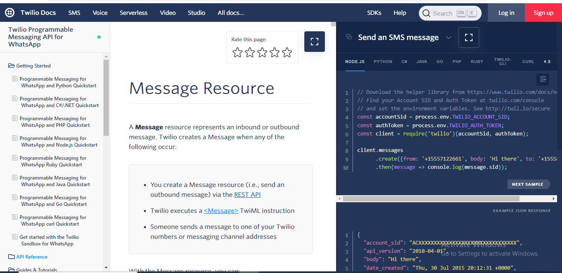Expand the code sample panel fullscreen
This screenshot has height=273, width=562.
coord(468,37)
